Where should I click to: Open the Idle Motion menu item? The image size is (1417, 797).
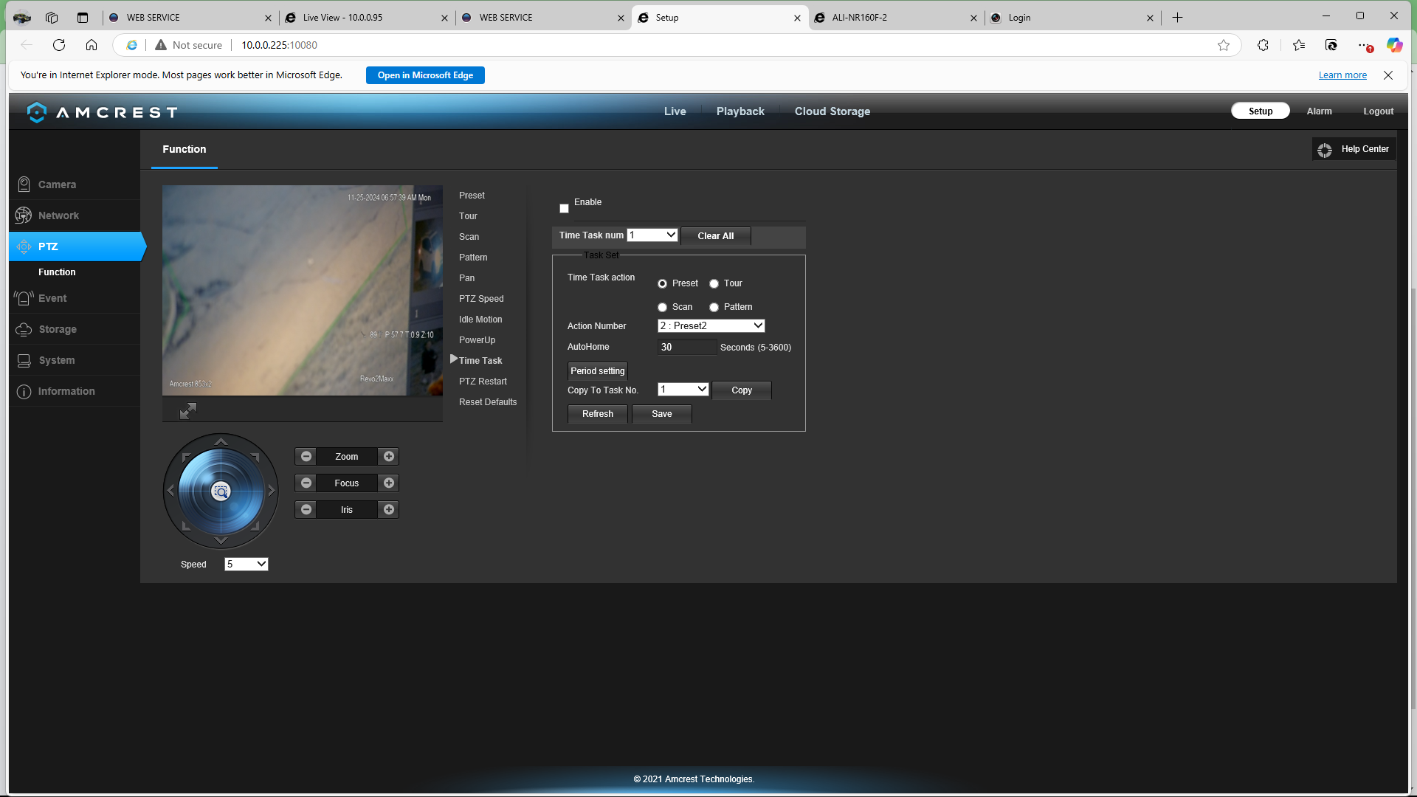[480, 320]
